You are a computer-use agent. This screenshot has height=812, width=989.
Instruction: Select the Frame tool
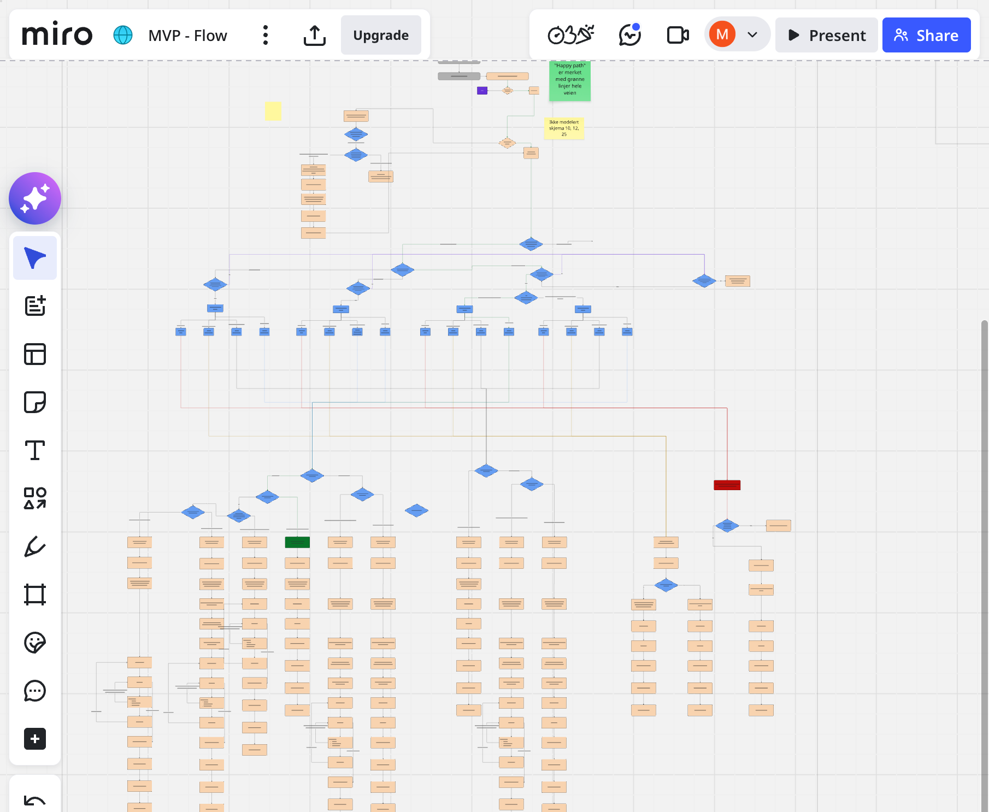coord(35,595)
